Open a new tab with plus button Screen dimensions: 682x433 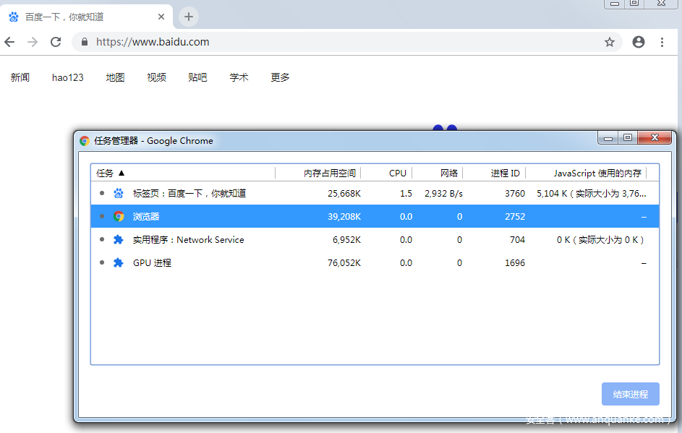pos(189,17)
